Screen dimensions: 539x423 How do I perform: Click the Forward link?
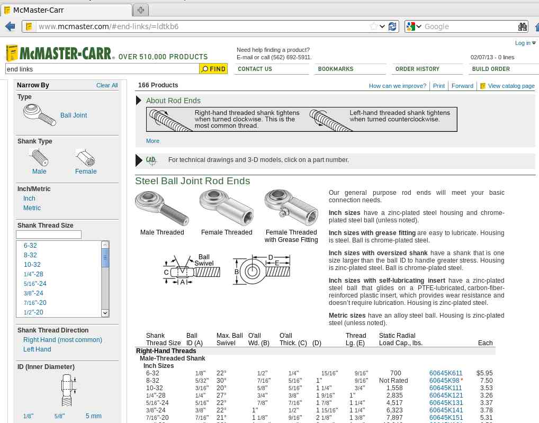click(462, 86)
